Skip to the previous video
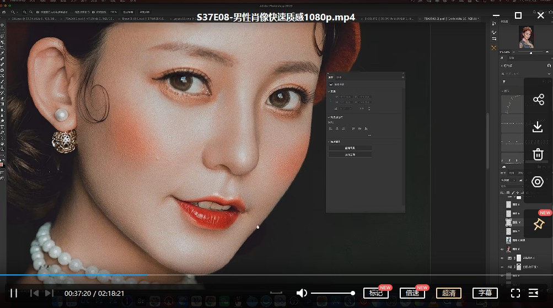This screenshot has width=553, height=308. [x=34, y=293]
